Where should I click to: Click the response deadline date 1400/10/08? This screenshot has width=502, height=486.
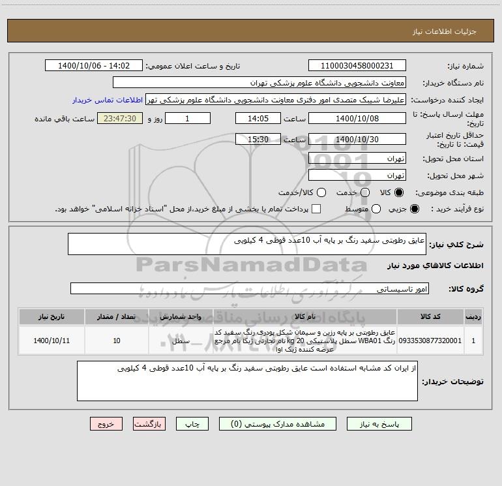pos(357,118)
